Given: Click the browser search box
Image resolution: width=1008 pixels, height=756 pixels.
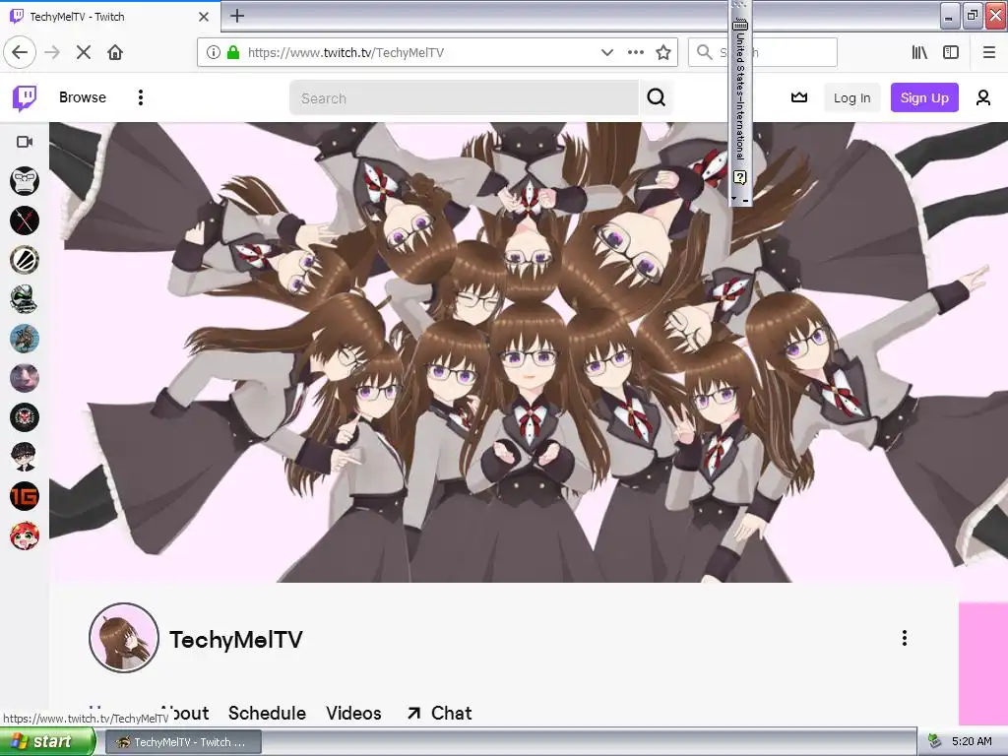Looking at the screenshot, I should 763,52.
